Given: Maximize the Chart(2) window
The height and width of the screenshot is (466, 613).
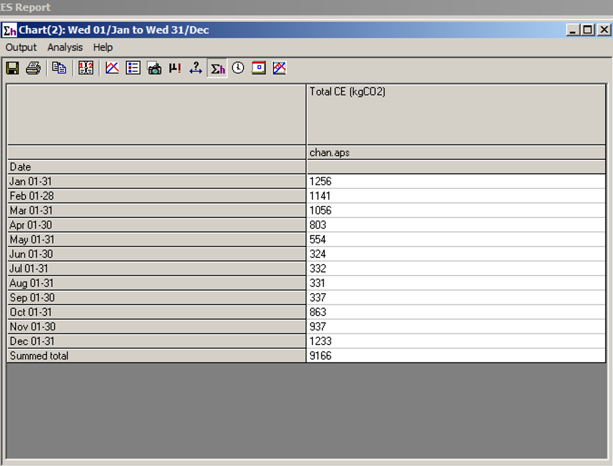Looking at the screenshot, I should 588,30.
